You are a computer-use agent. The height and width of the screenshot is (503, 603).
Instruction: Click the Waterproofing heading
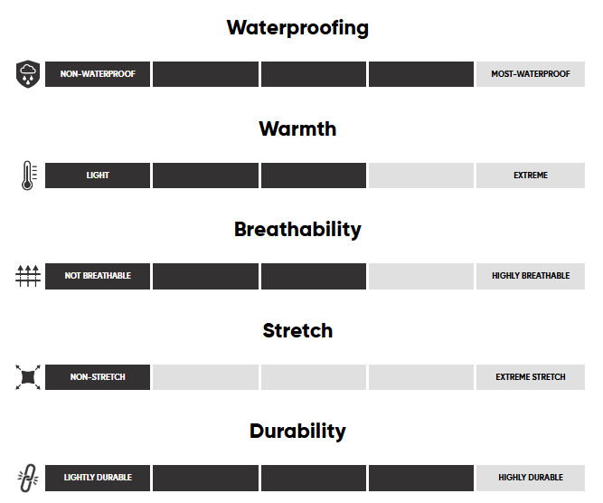click(x=297, y=28)
